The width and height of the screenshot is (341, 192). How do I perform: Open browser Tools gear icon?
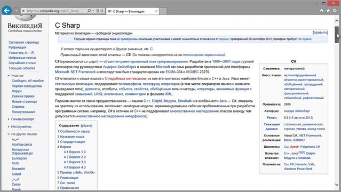tap(335, 11)
